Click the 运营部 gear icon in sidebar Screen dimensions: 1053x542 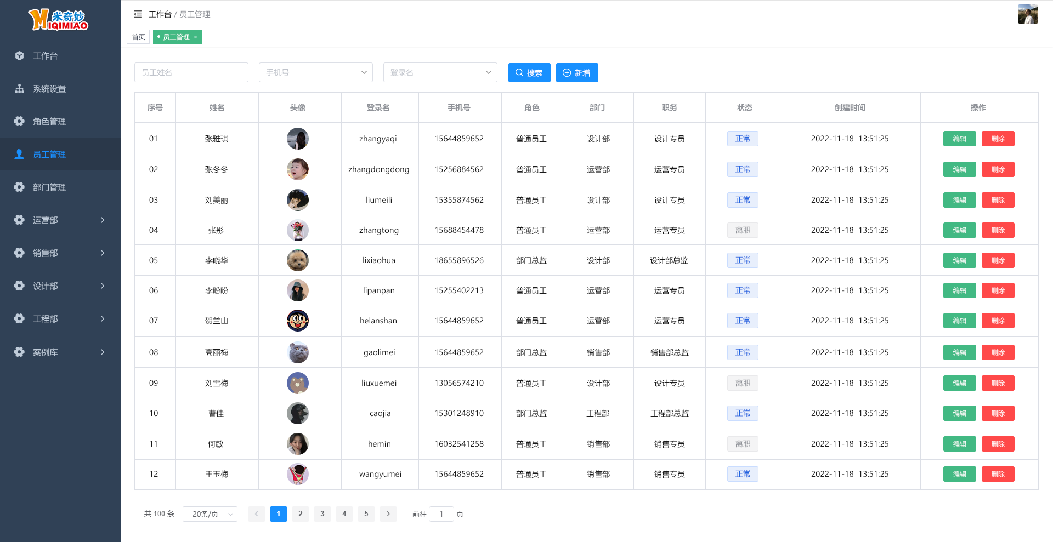(19, 220)
